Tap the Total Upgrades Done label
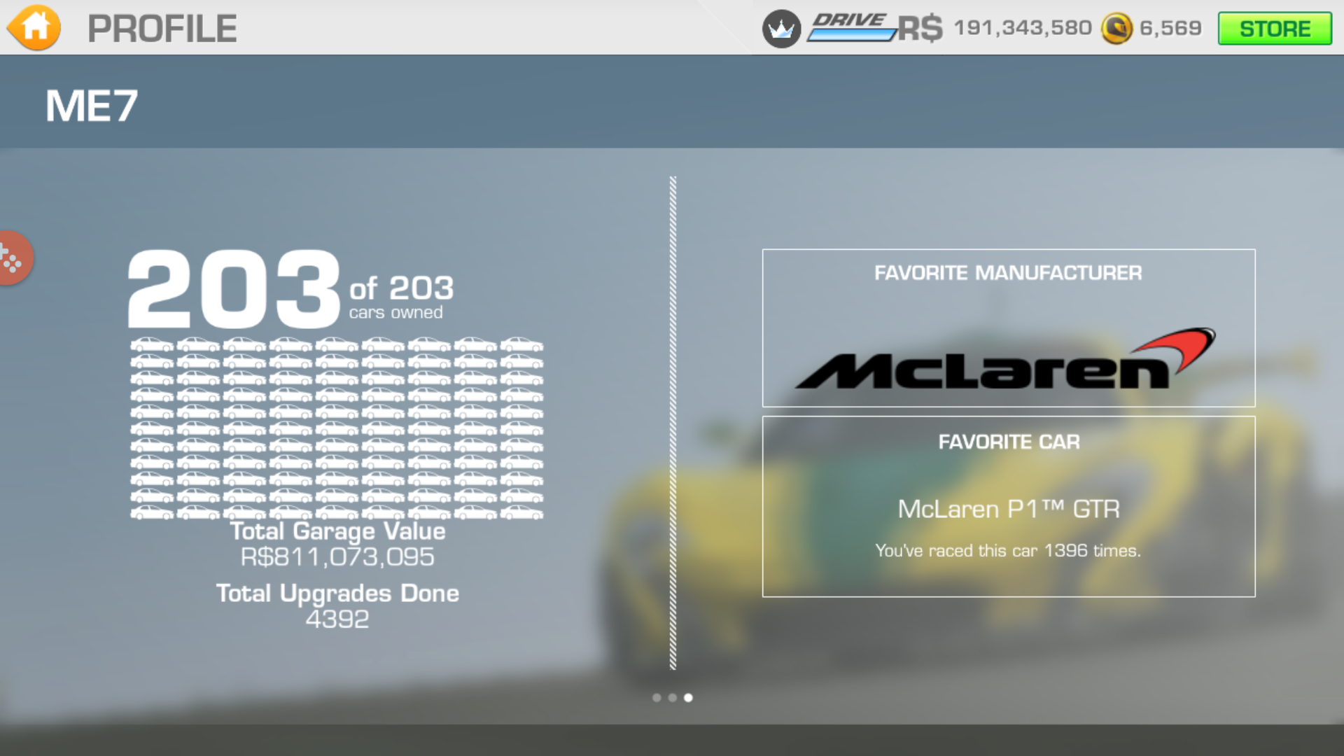The width and height of the screenshot is (1344, 756). (x=337, y=594)
